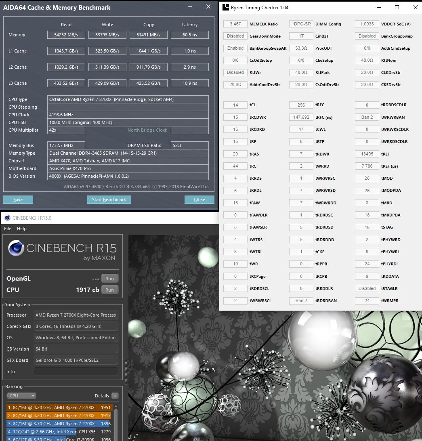Image resolution: width=422 pixels, height=441 pixels.
Task: Run the CPU benchmark in Cinebench
Action: click(110, 290)
